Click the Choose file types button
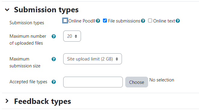The width and height of the screenshot is (199, 112). point(137,82)
